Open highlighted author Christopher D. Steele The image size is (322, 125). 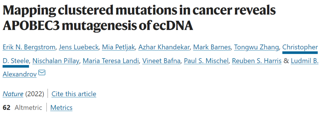(300, 47)
